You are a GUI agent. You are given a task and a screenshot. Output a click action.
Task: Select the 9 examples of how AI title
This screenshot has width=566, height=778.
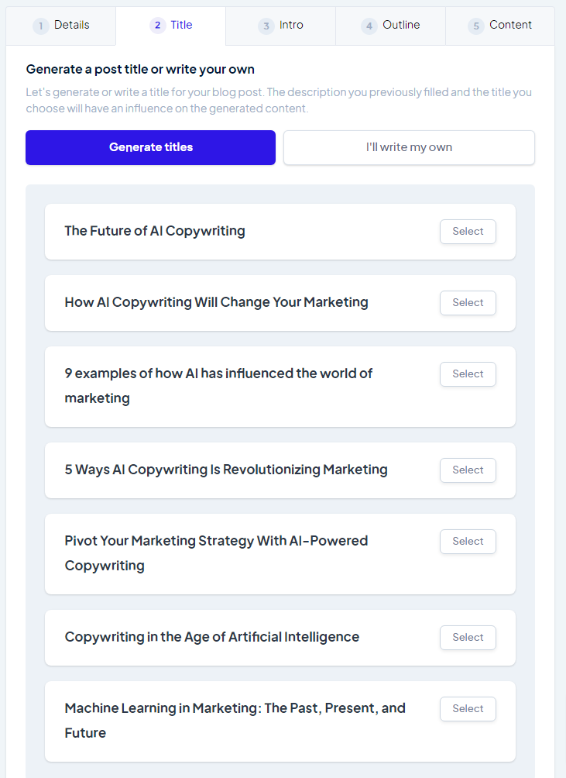[x=468, y=374]
